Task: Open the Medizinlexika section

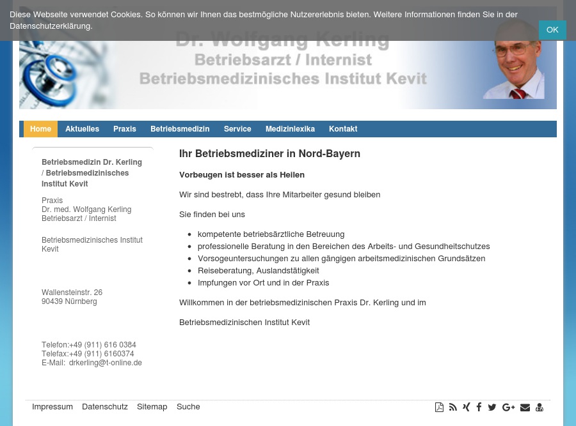Action: pyautogui.click(x=290, y=128)
